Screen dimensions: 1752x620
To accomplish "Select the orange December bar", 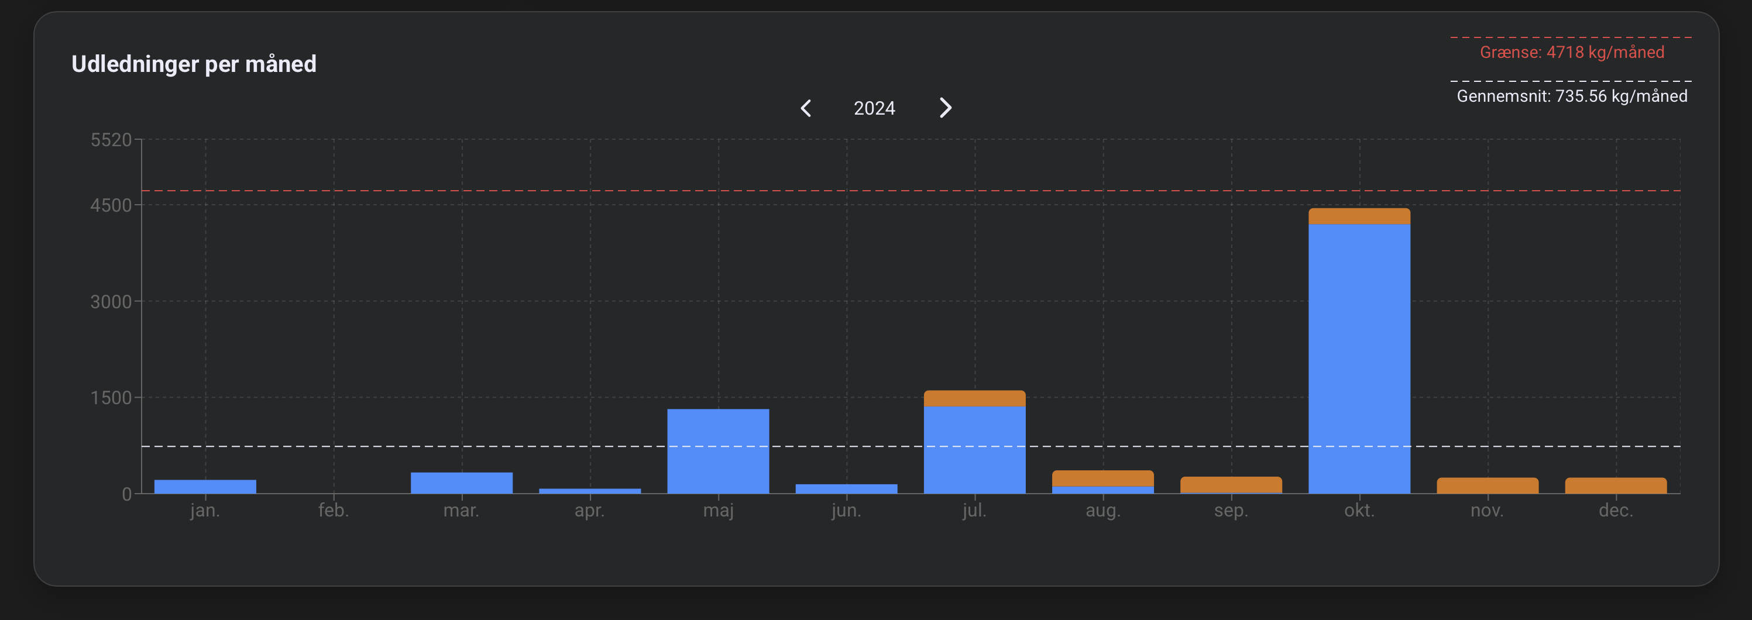I will (1615, 485).
